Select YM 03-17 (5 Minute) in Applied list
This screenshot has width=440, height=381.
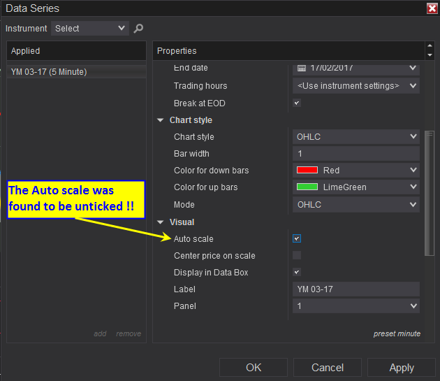[76, 71]
